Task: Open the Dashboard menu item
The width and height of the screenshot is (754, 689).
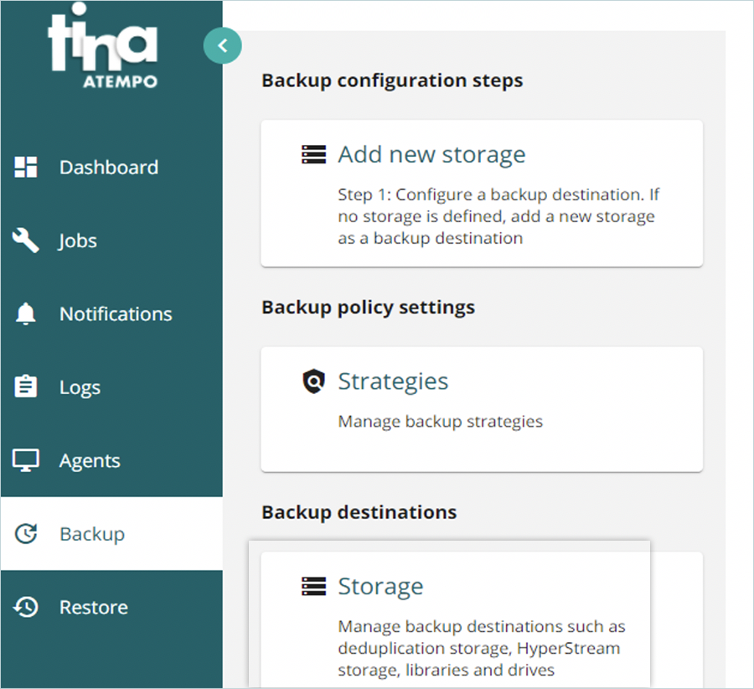Action: (x=108, y=168)
